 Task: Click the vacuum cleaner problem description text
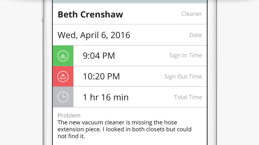pos(125,129)
